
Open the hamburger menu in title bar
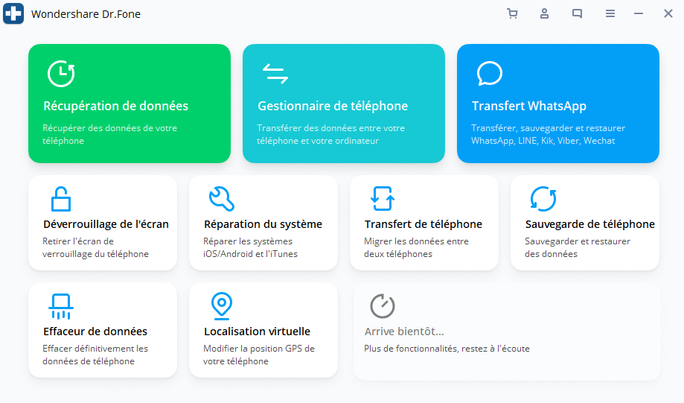(x=610, y=13)
